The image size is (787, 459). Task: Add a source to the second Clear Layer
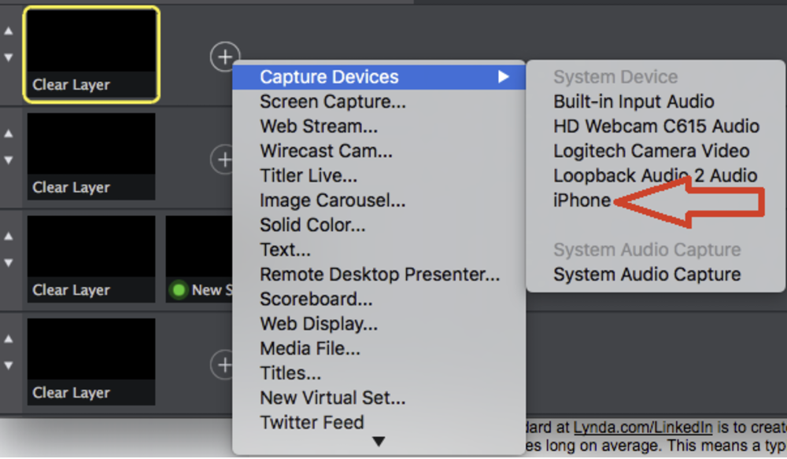225,159
